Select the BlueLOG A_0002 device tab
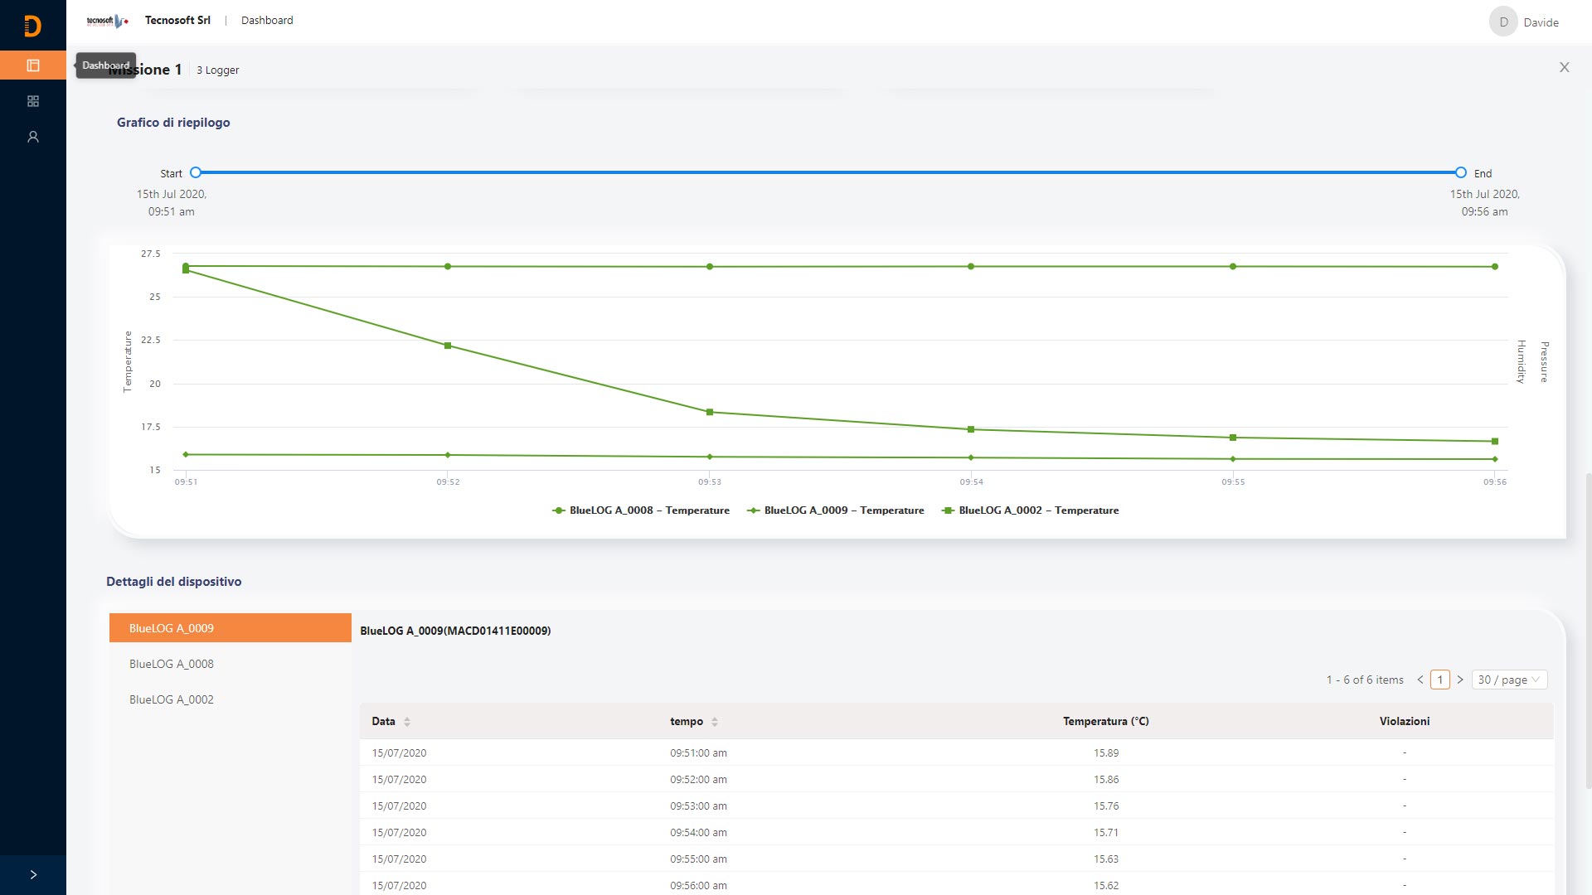This screenshot has width=1592, height=895. [231, 699]
